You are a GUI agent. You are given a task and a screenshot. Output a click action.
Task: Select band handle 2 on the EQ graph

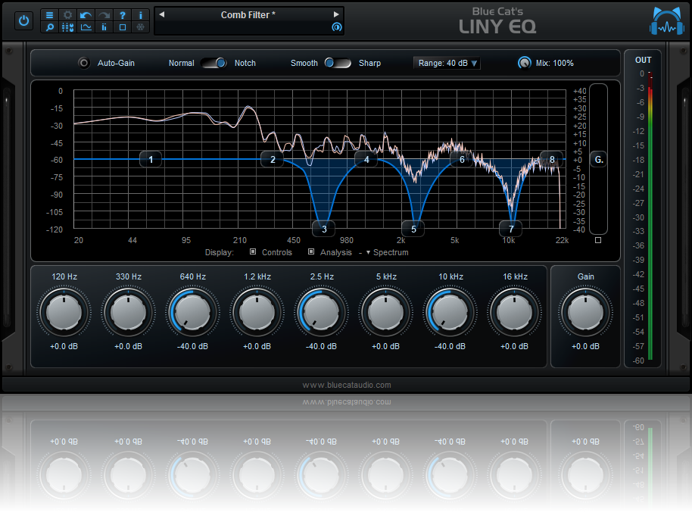(273, 159)
